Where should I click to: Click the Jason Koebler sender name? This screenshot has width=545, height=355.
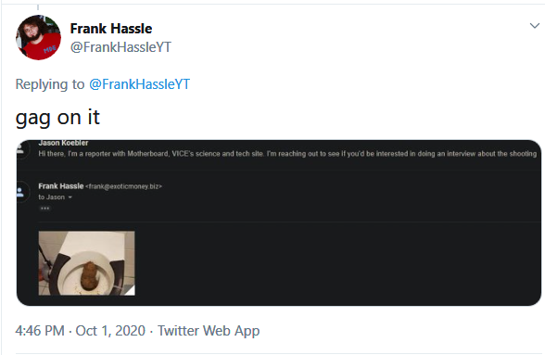pyautogui.click(x=63, y=143)
